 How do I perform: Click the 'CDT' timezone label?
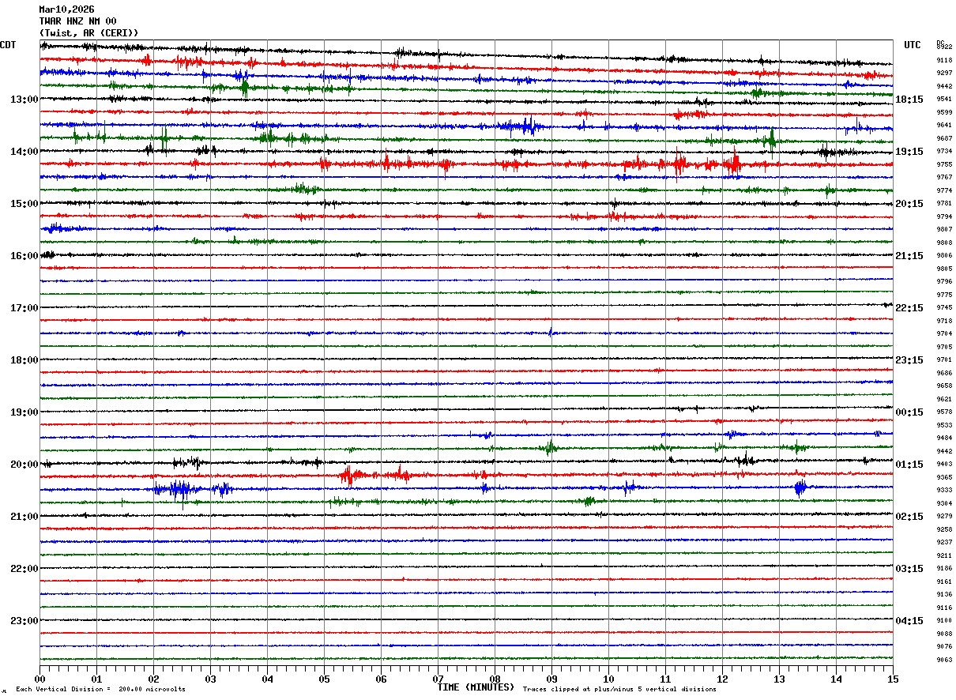8,45
